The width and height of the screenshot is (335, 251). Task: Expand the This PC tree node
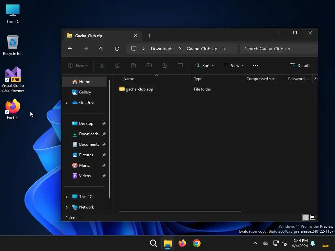tap(67, 197)
